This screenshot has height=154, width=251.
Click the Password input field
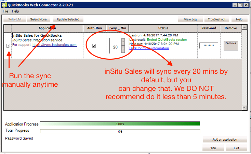[209, 45]
